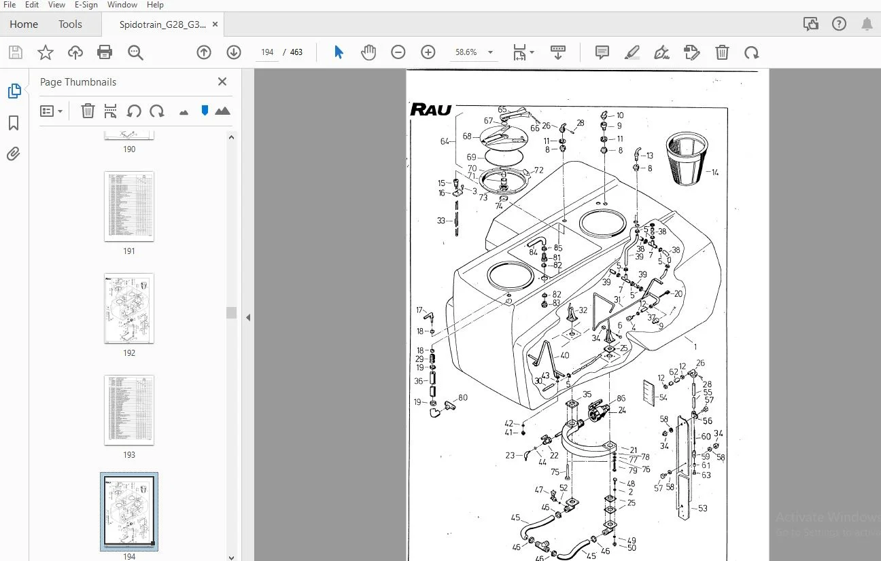Click the page number field showing 194

266,52
